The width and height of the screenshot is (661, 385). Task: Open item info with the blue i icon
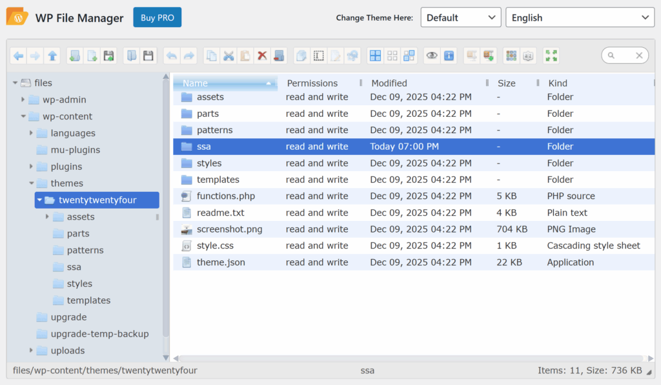(x=449, y=56)
